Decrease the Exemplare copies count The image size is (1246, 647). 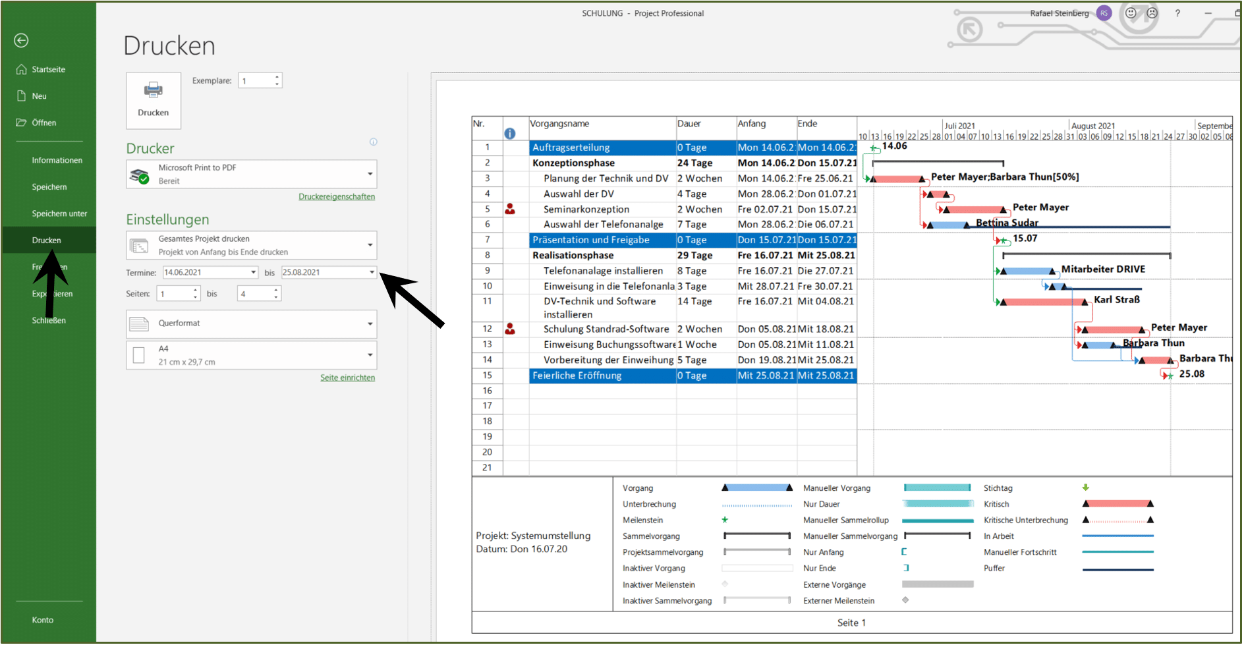pos(277,84)
